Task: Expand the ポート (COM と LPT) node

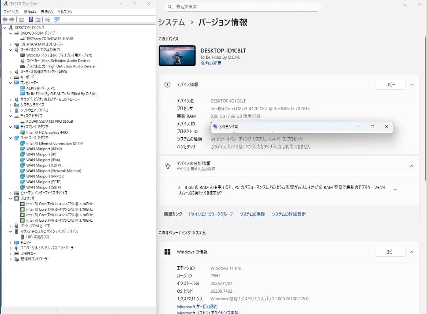Action: point(11,226)
